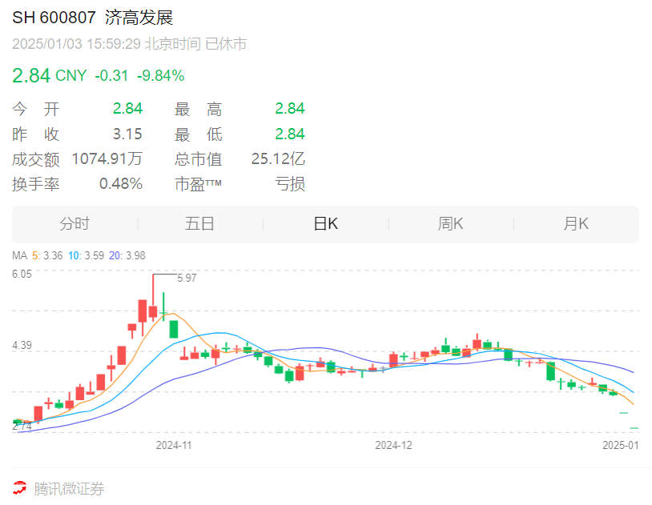Click the 2024-11 axis label on chart
Screen dimensions: 652x505
173,446
